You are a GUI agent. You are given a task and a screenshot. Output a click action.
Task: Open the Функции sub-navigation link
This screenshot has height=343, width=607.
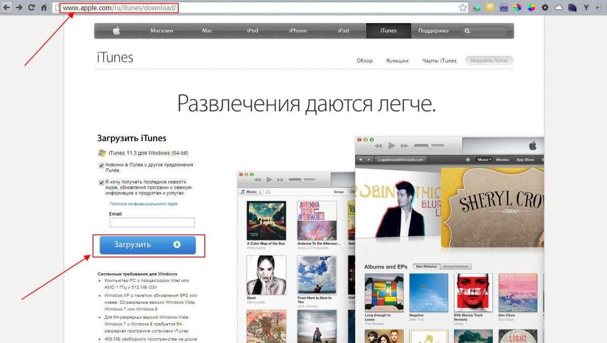(x=397, y=61)
